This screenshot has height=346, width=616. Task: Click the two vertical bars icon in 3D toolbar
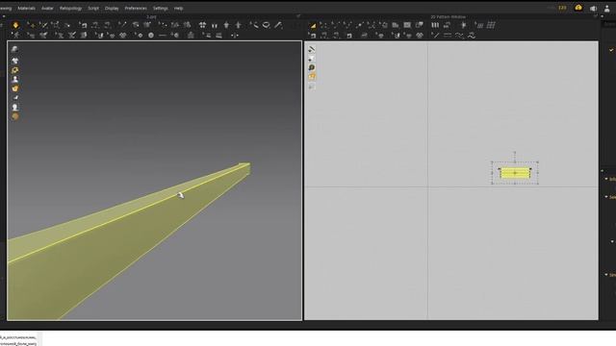pyautogui.click(x=215, y=25)
